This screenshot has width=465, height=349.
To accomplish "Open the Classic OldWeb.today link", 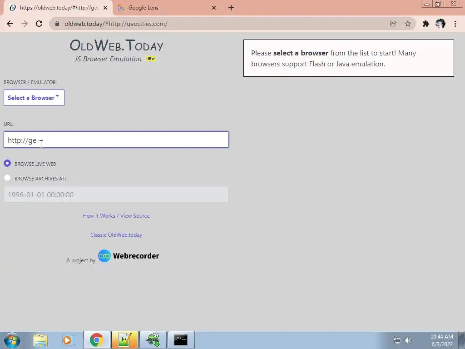I will coord(116,235).
